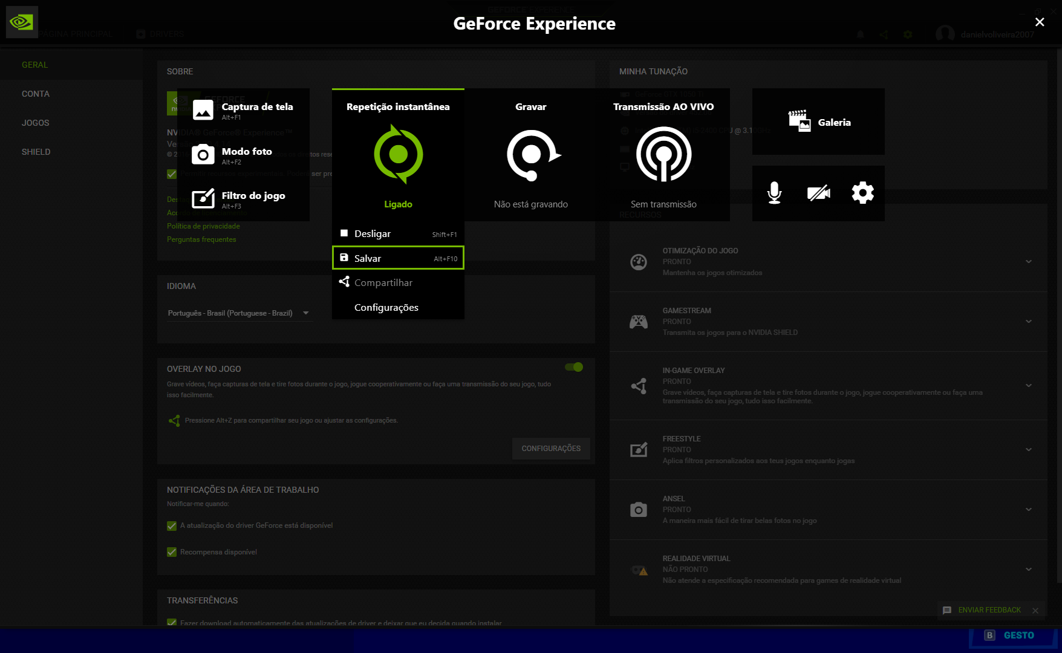1062x653 pixels.
Task: Expand the Gamestream section chevron
Action: pyautogui.click(x=1029, y=322)
